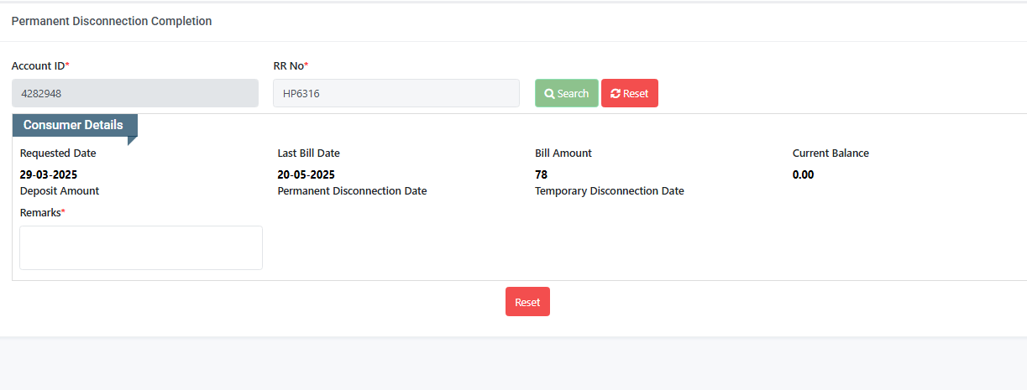
Task: Focus the RR No input field
Action: pos(396,93)
